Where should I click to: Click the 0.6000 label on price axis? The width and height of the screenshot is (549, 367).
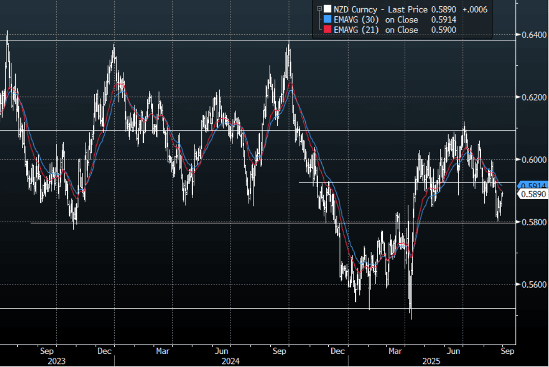click(532, 160)
